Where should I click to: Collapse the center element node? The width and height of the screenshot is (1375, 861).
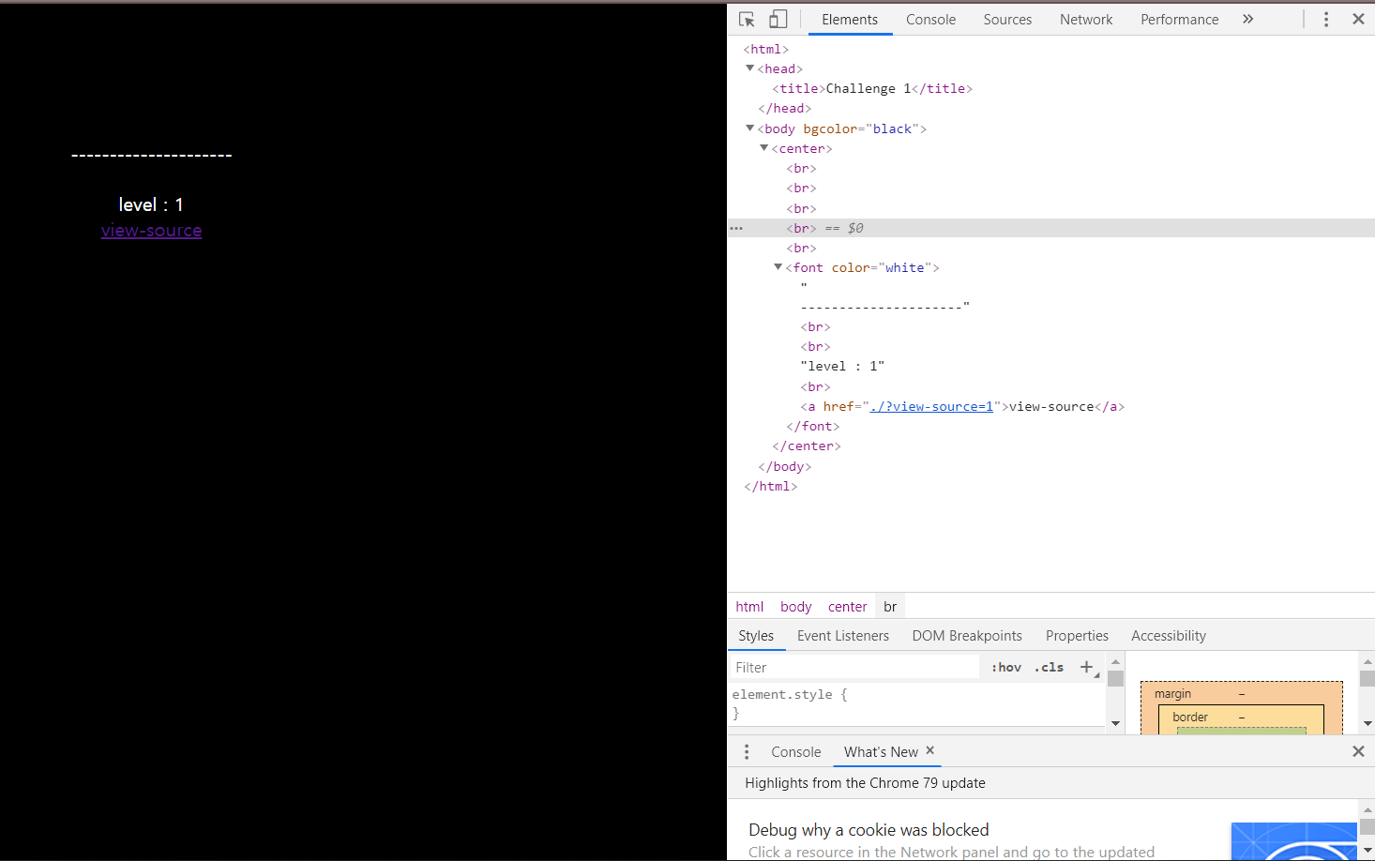(x=763, y=148)
